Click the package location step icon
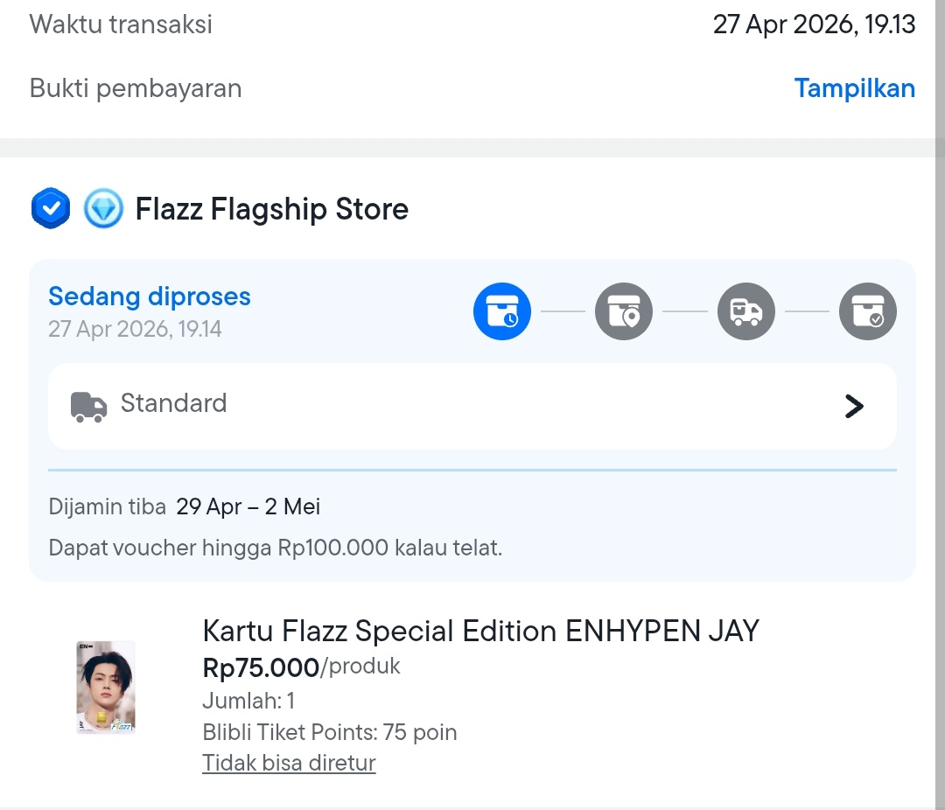 click(x=624, y=311)
